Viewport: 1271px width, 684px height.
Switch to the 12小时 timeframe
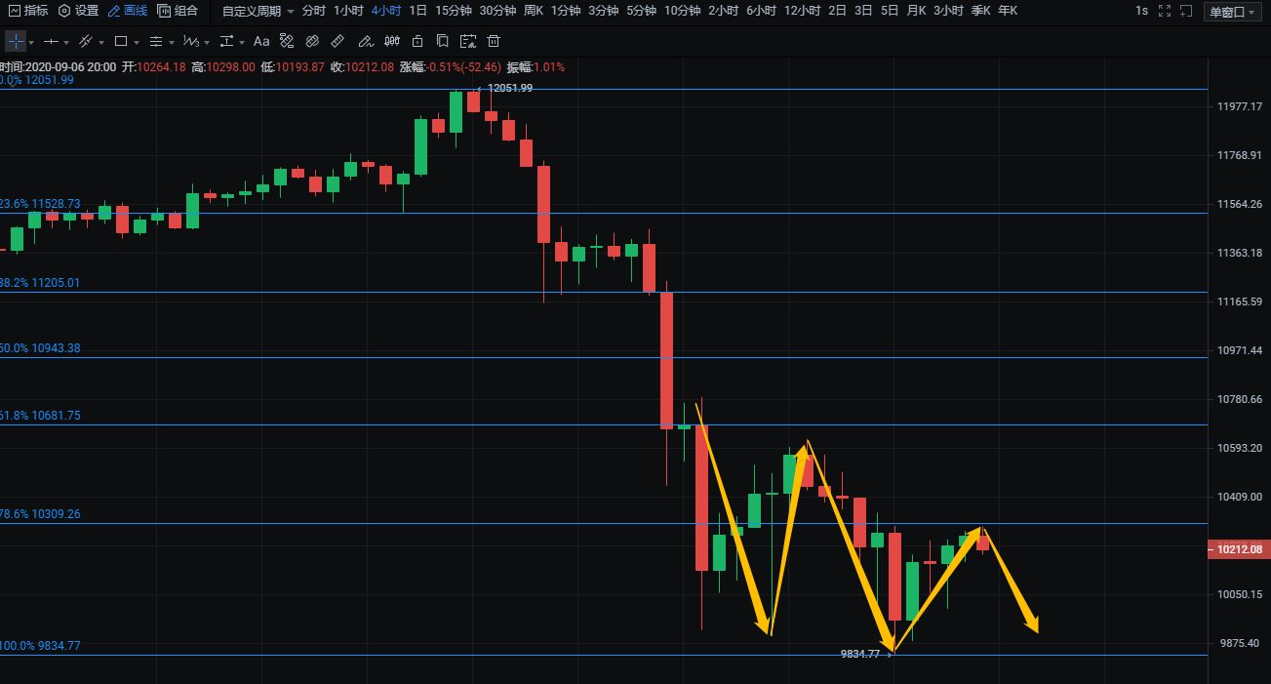(x=802, y=11)
